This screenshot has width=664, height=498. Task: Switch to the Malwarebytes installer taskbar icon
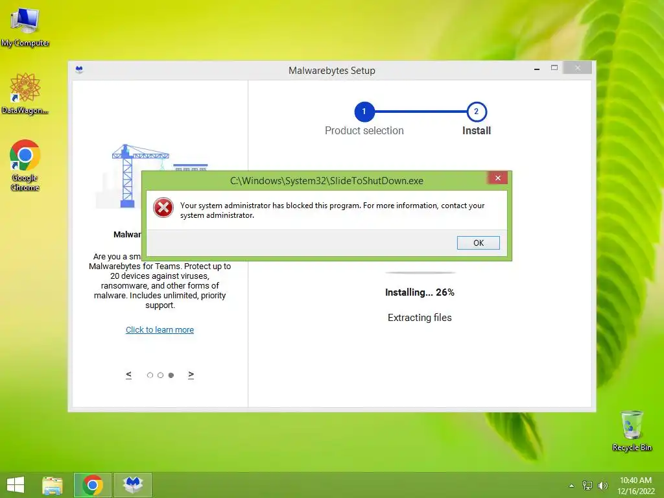134,485
